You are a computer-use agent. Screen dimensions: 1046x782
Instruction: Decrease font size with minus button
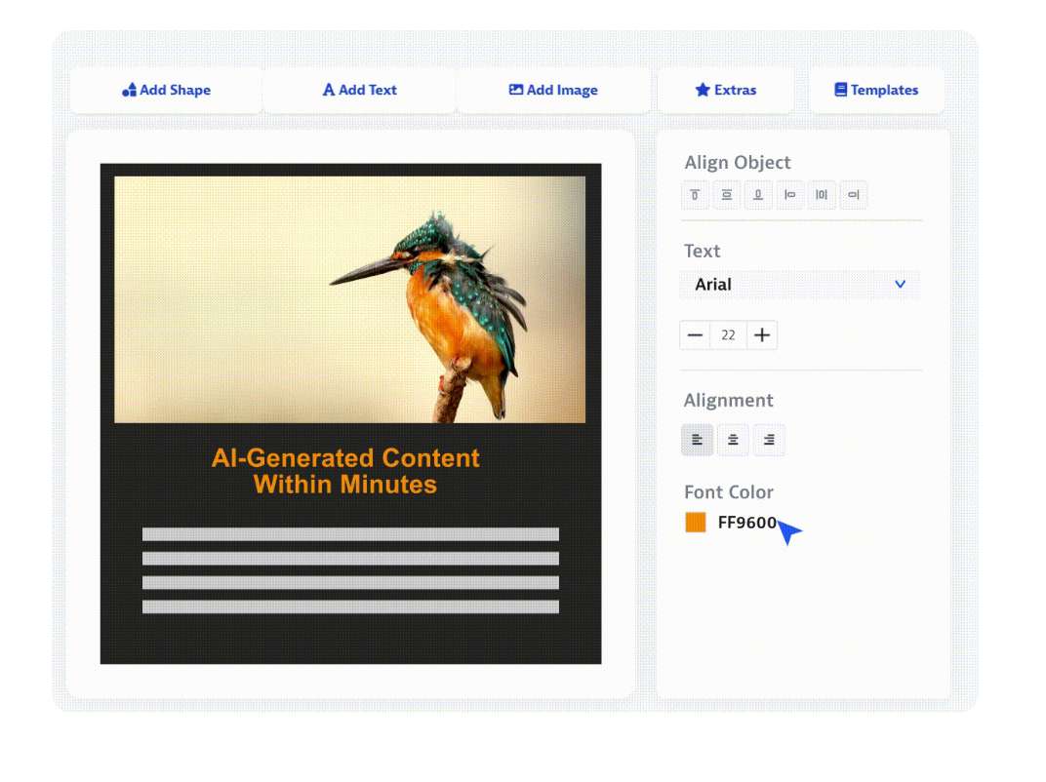tap(696, 335)
